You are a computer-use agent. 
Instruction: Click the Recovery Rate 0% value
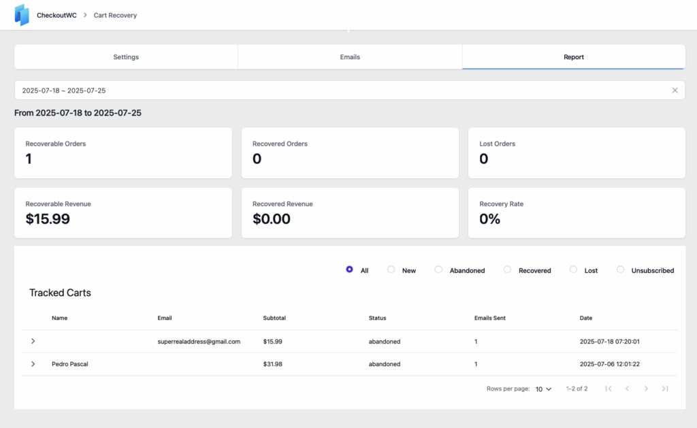point(489,218)
